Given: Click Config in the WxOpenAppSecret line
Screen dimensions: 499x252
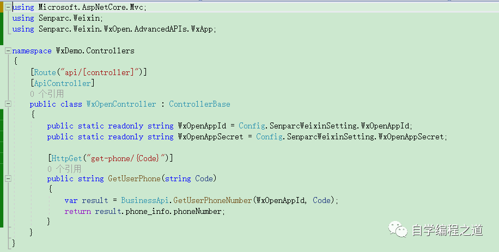Looking at the screenshot, I should click(269, 137).
